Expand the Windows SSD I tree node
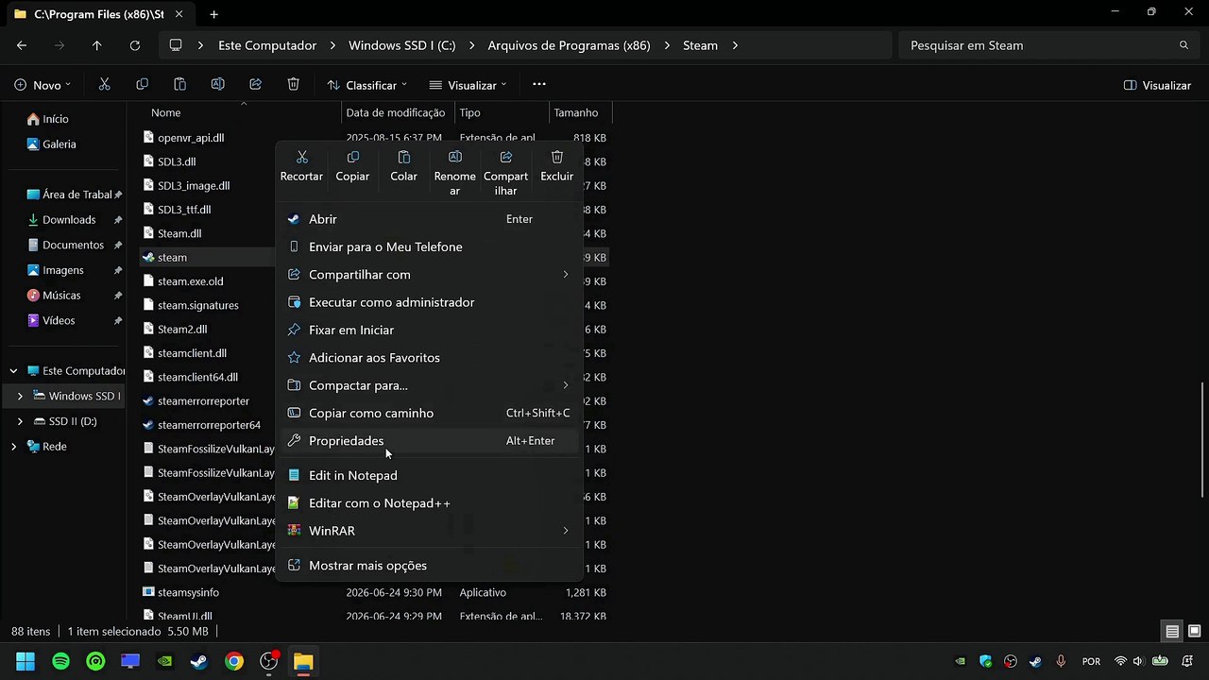 click(20, 396)
